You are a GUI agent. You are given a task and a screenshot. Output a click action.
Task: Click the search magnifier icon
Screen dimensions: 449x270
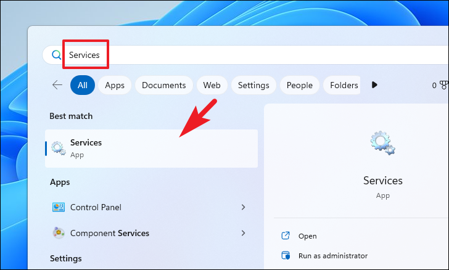(56, 55)
